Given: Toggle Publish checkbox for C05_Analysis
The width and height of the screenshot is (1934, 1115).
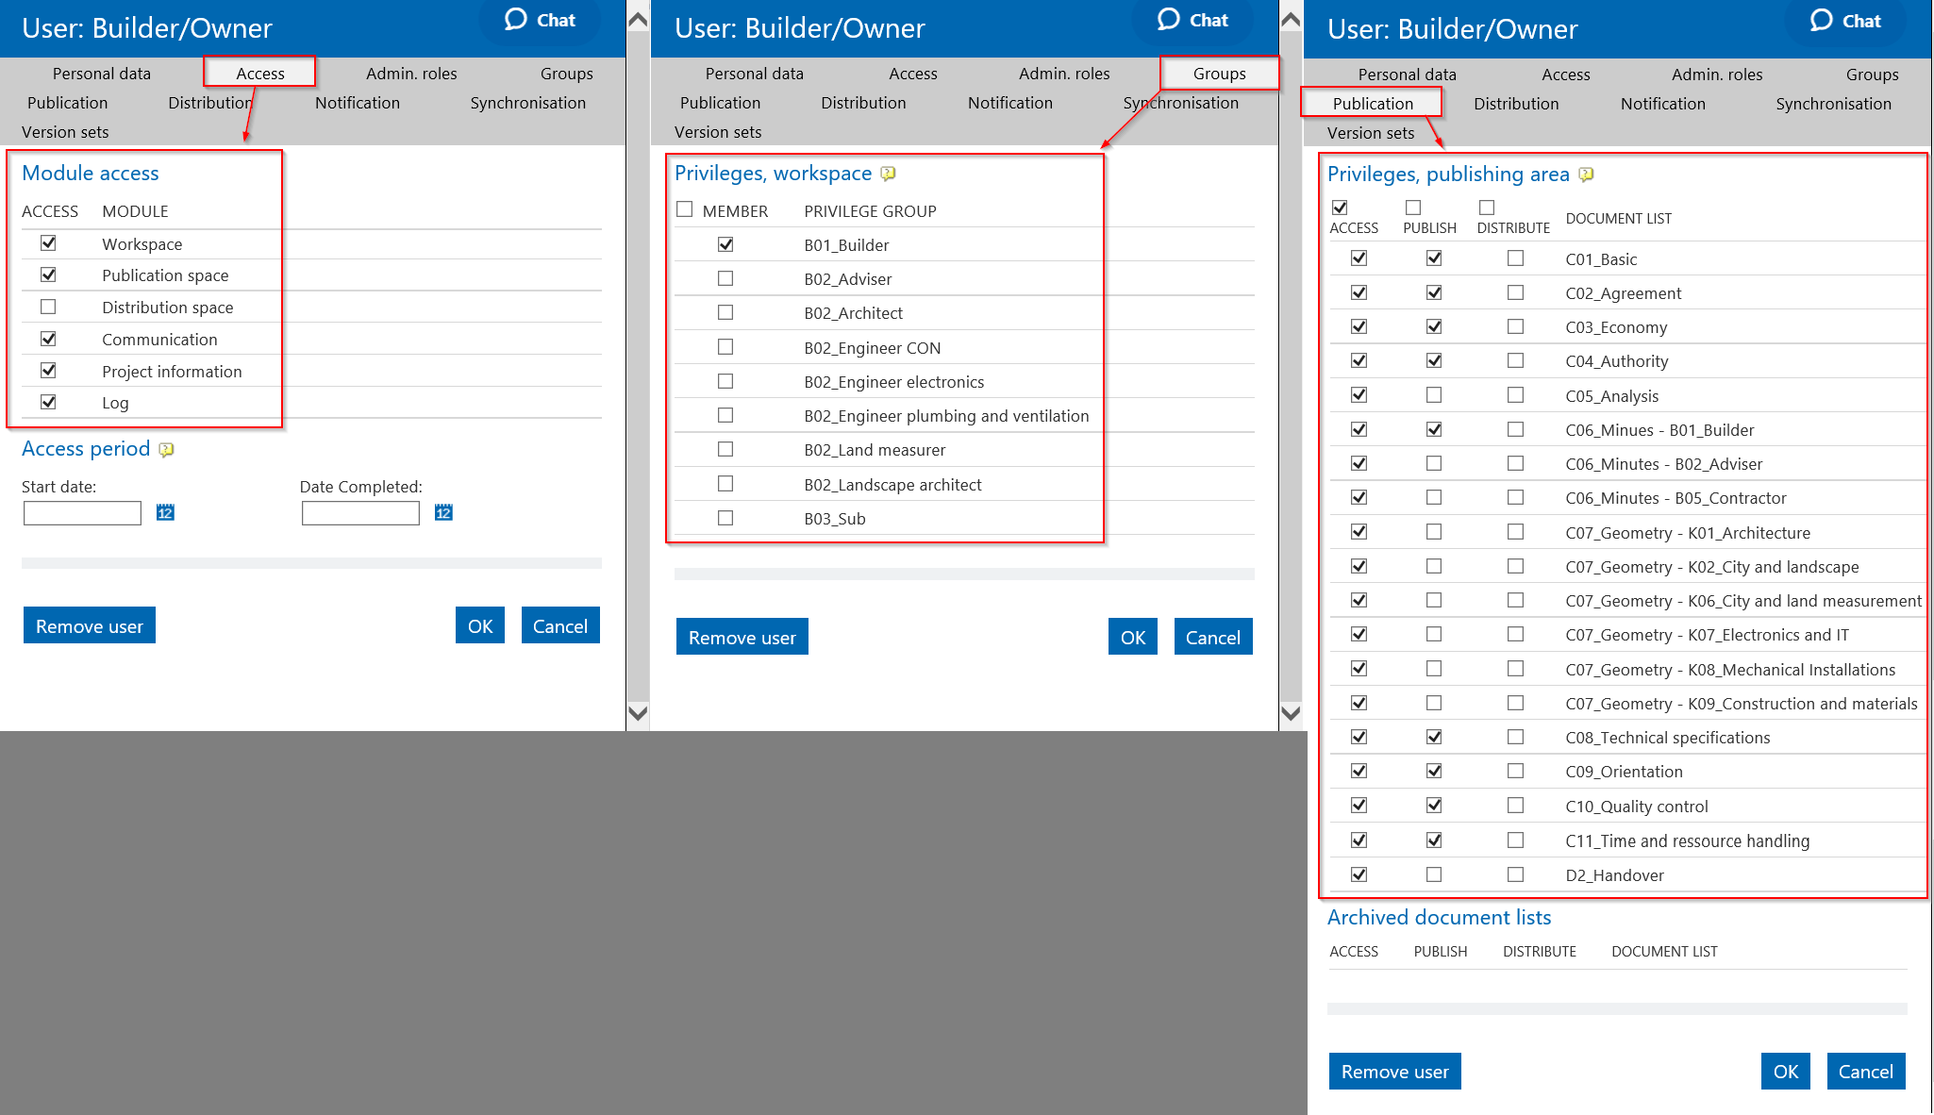Looking at the screenshot, I should point(1433,395).
